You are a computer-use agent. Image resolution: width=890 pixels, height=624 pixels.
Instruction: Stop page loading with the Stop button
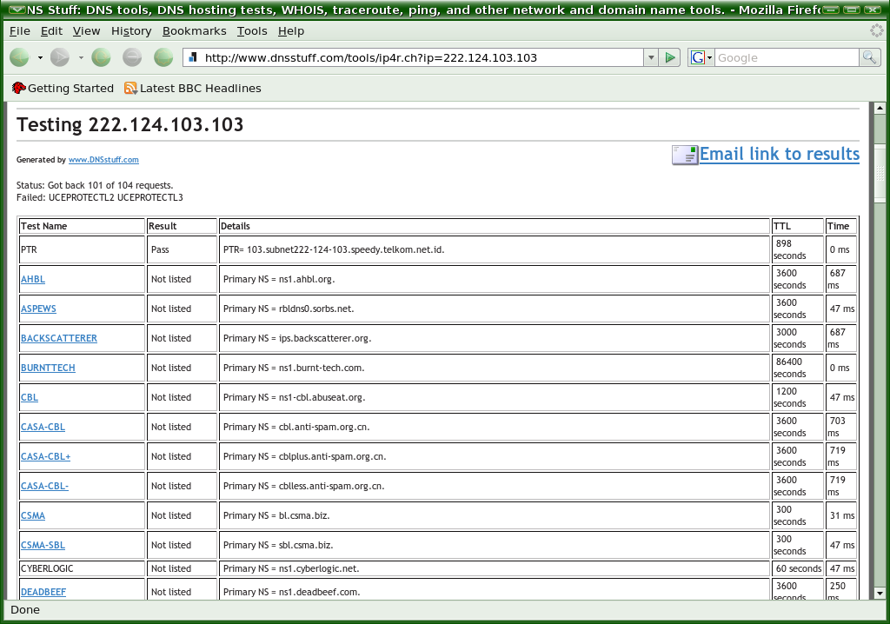[x=132, y=57]
